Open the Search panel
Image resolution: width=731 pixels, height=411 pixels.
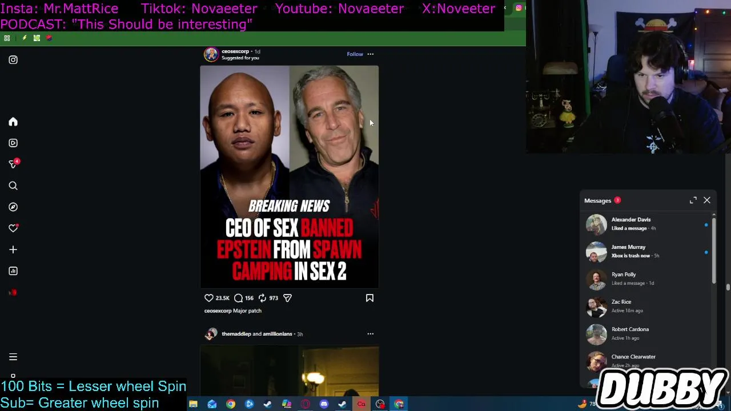point(13,186)
